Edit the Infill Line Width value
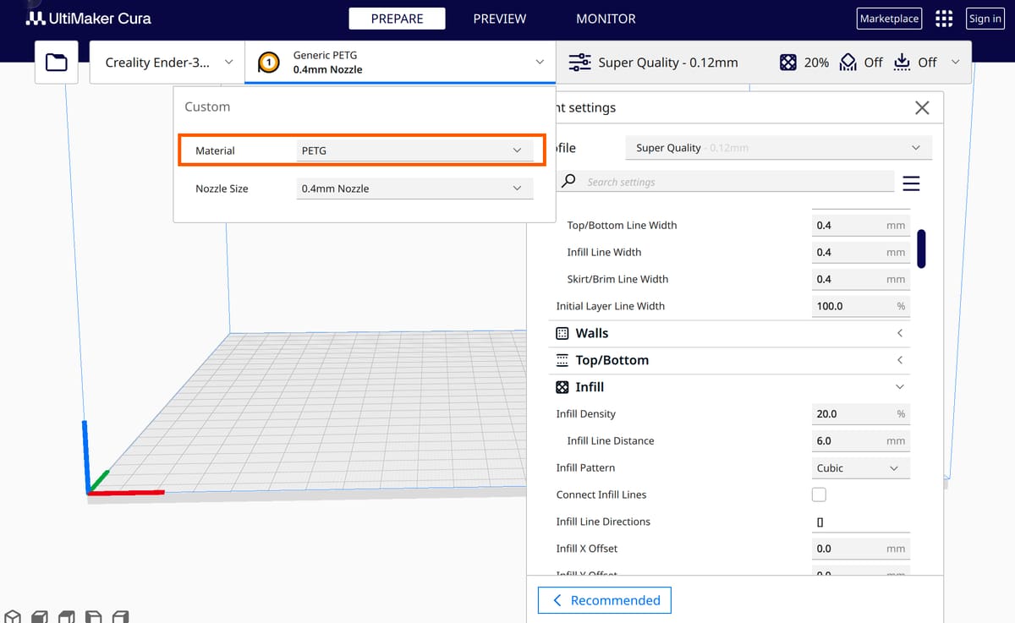The image size is (1015, 623). click(x=861, y=252)
